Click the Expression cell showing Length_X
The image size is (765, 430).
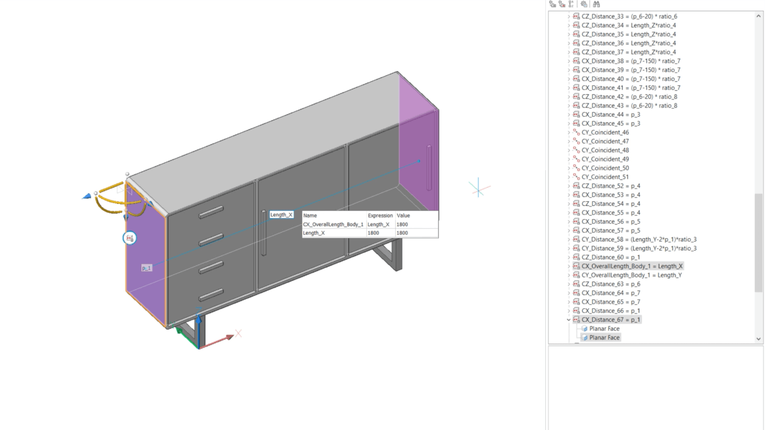381,224
